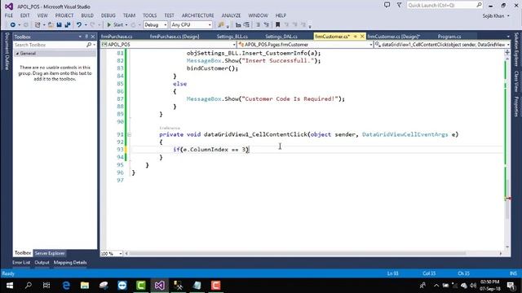Close the frmCustomer.cs tab
This screenshot has width=522, height=293.
pyautogui.click(x=362, y=36)
